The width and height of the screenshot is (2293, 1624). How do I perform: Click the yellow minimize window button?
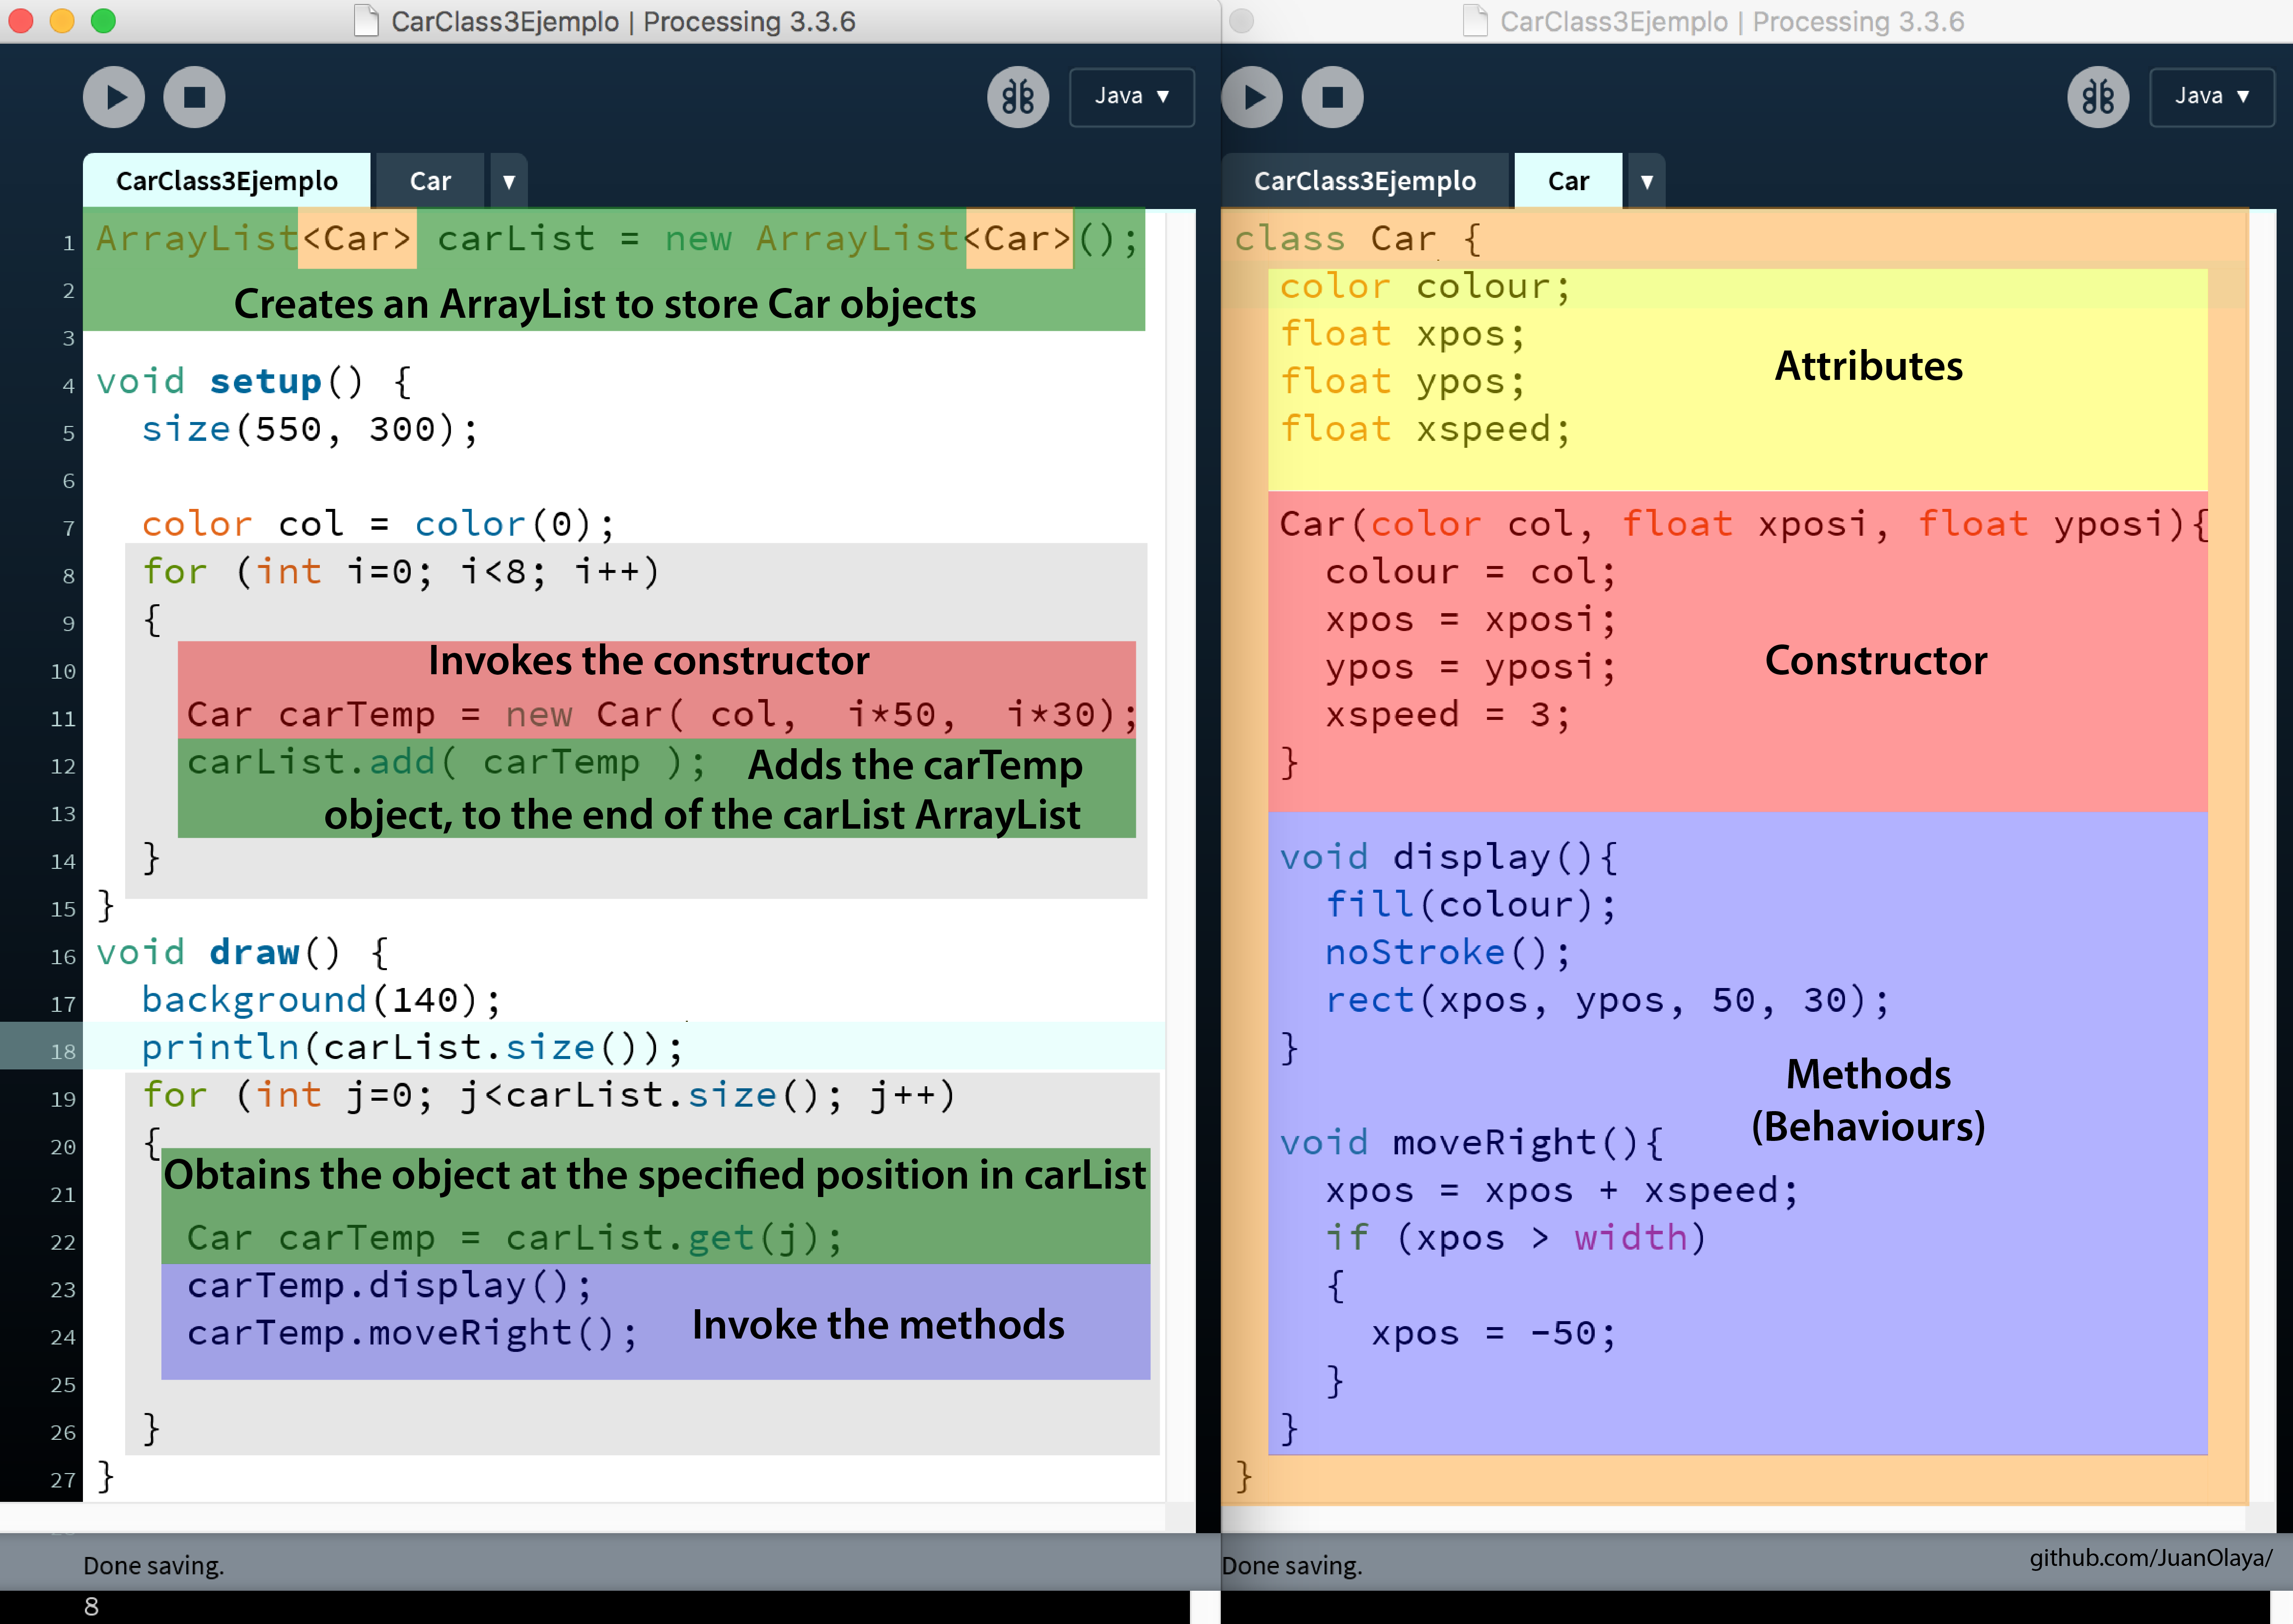click(62, 21)
